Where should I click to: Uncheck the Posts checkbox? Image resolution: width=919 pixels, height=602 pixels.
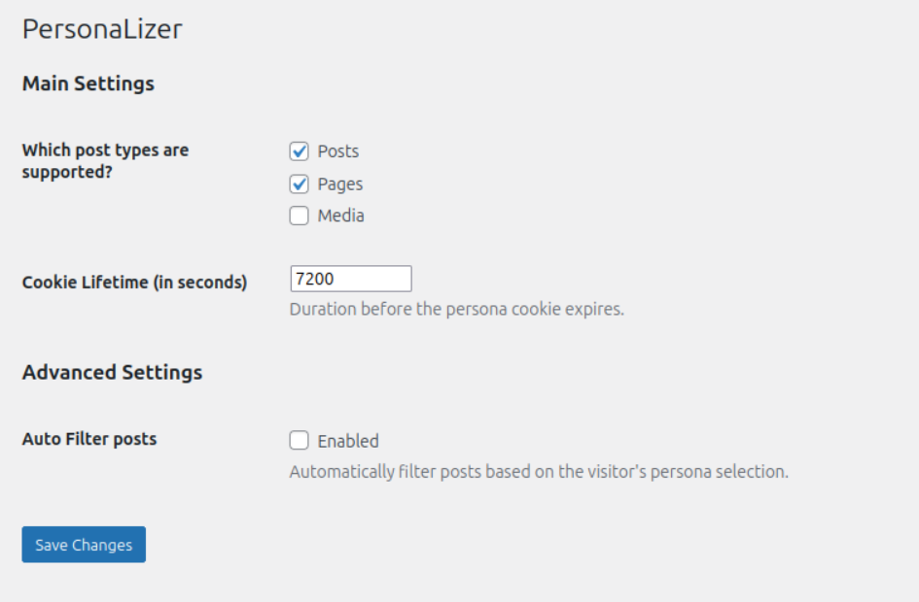pos(300,151)
